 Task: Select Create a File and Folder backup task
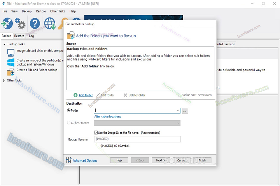[37, 70]
